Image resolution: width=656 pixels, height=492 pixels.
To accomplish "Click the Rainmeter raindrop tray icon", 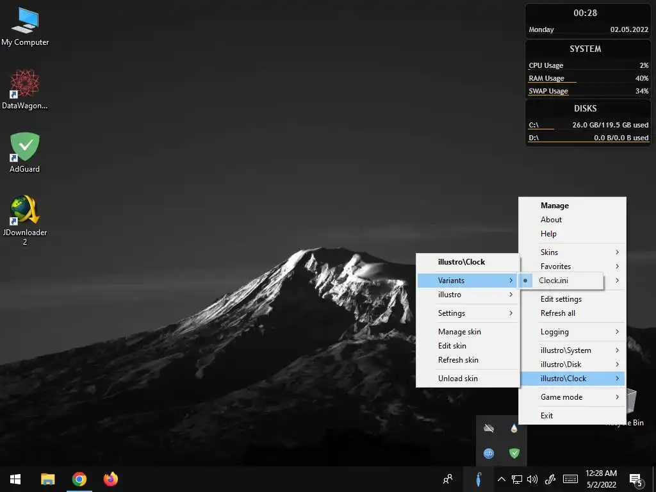I will tap(479, 479).
